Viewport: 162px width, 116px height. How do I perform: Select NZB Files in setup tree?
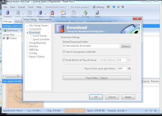tap(34, 50)
